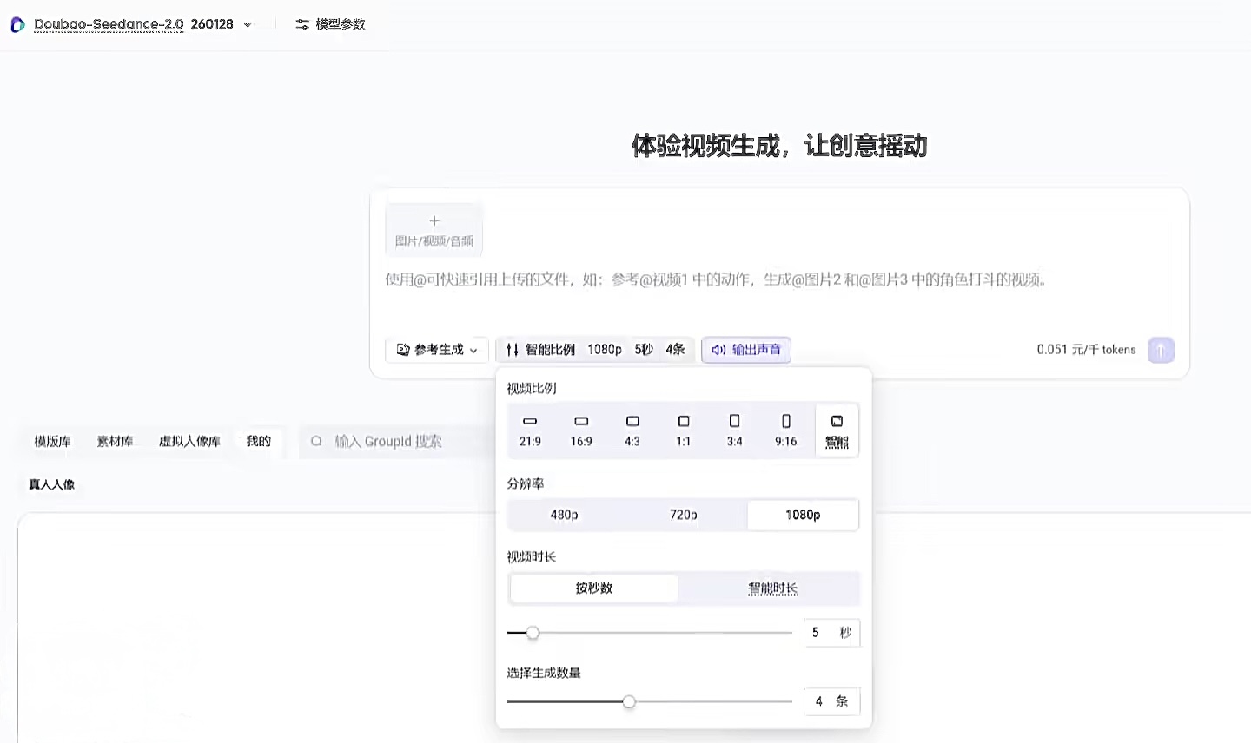Click the 视频时长 slider handle
The height and width of the screenshot is (743, 1251).
533,633
